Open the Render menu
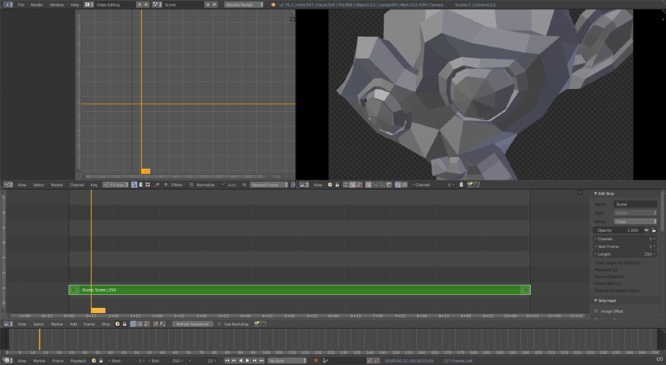 coord(37,5)
